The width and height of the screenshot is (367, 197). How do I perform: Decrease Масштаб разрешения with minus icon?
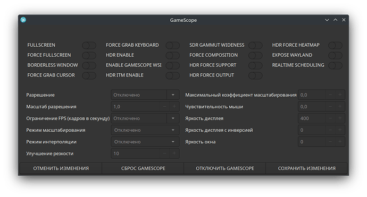point(164,107)
